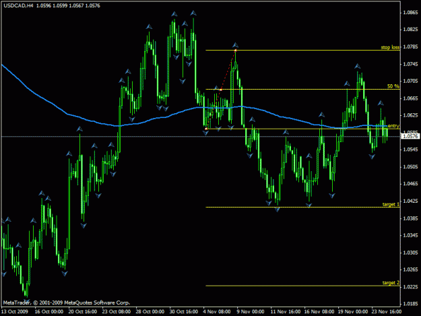Click the 1.0665 price axis label
Screen dimensions: 421x316
pyautogui.click(x=410, y=98)
